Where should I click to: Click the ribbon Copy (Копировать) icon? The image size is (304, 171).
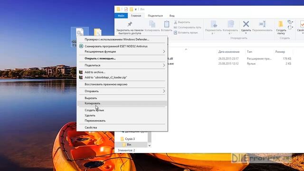point(152,24)
